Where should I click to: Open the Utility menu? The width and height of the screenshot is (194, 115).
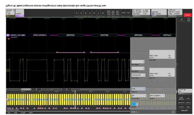click(x=23, y=113)
